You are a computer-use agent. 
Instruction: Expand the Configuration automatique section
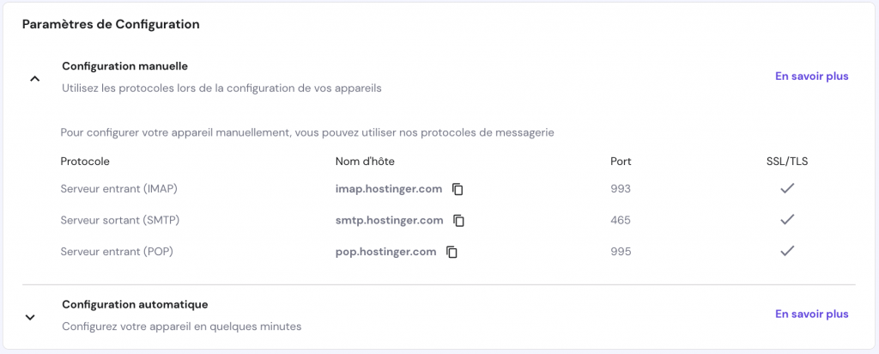(30, 317)
